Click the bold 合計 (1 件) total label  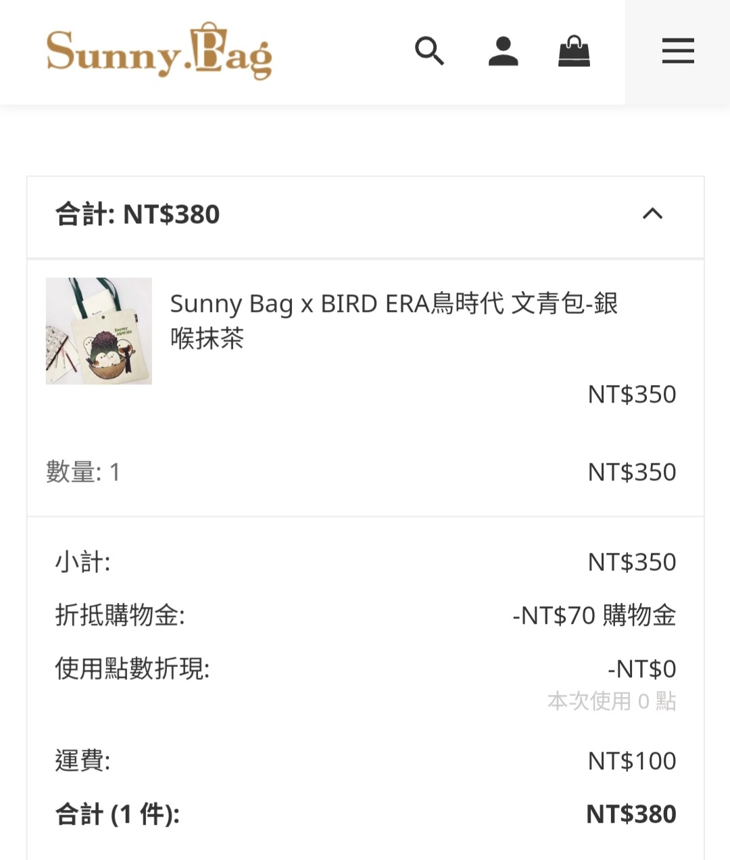(x=118, y=814)
